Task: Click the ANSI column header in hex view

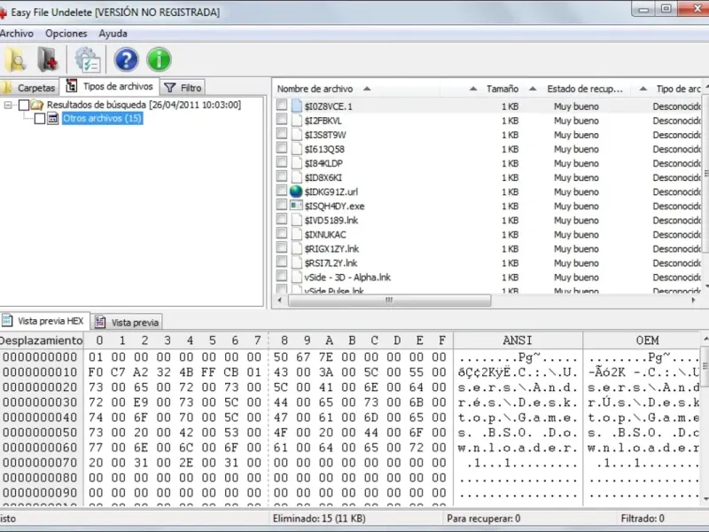Action: [518, 340]
